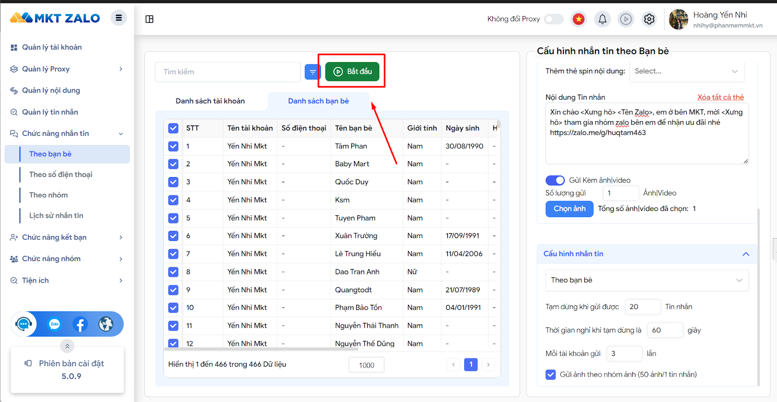Screen dimensions: 777x402
Task: Toggle the Không đổi Proxy switch
Action: coord(554,19)
